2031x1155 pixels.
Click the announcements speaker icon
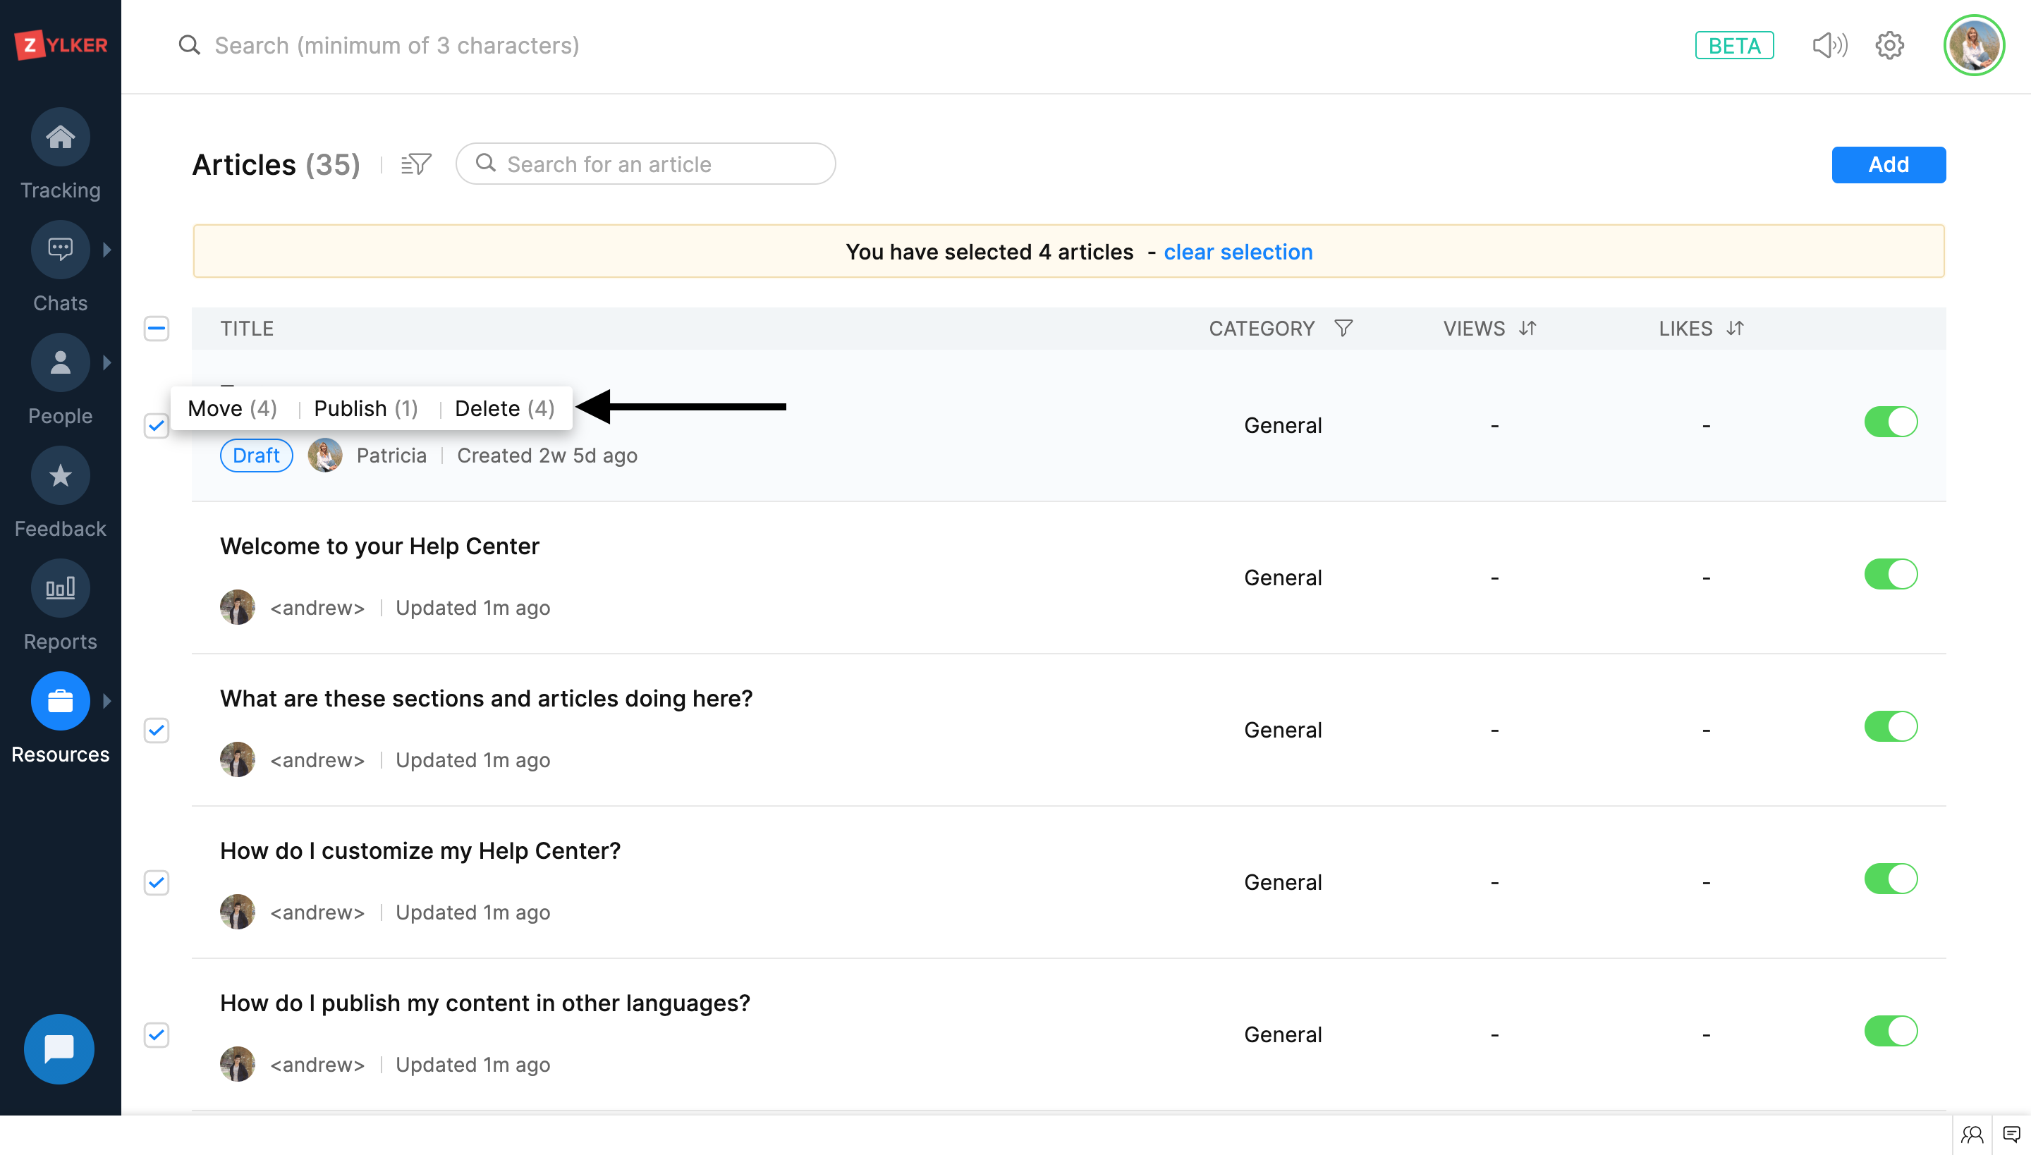click(1829, 45)
